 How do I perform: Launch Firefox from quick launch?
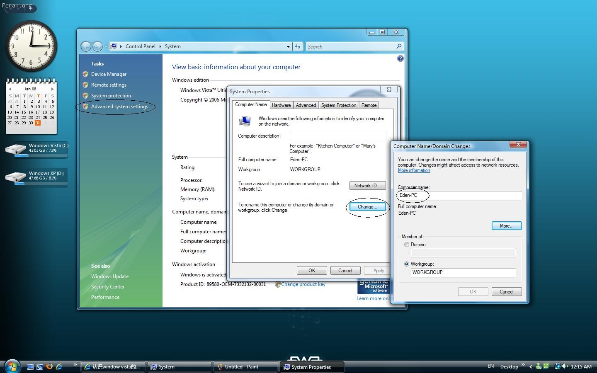(x=49, y=366)
